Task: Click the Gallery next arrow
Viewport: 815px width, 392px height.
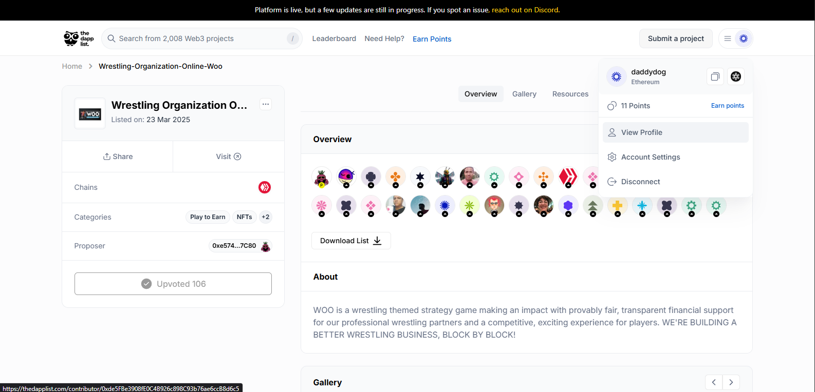Action: click(731, 382)
